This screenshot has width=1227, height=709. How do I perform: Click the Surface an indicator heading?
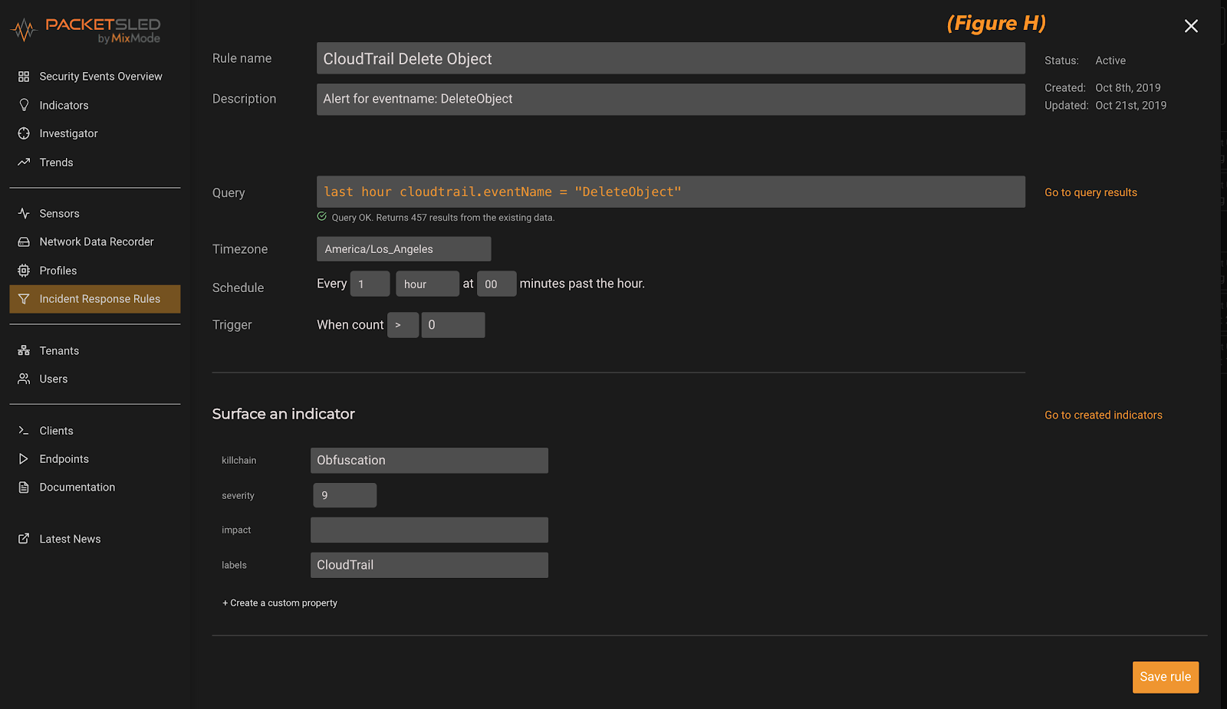click(284, 414)
